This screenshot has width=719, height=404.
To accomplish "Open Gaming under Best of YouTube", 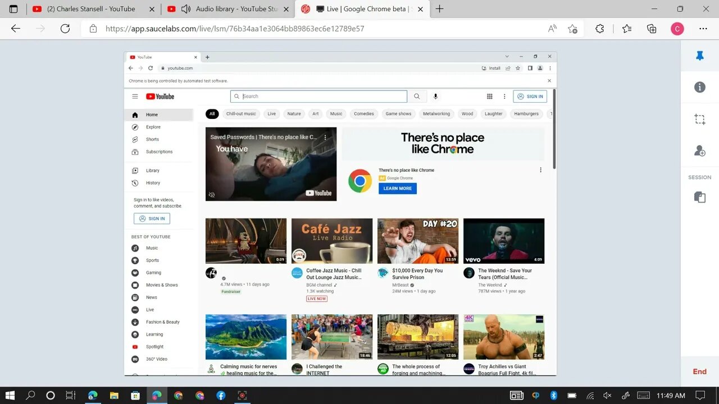I will click(160, 273).
